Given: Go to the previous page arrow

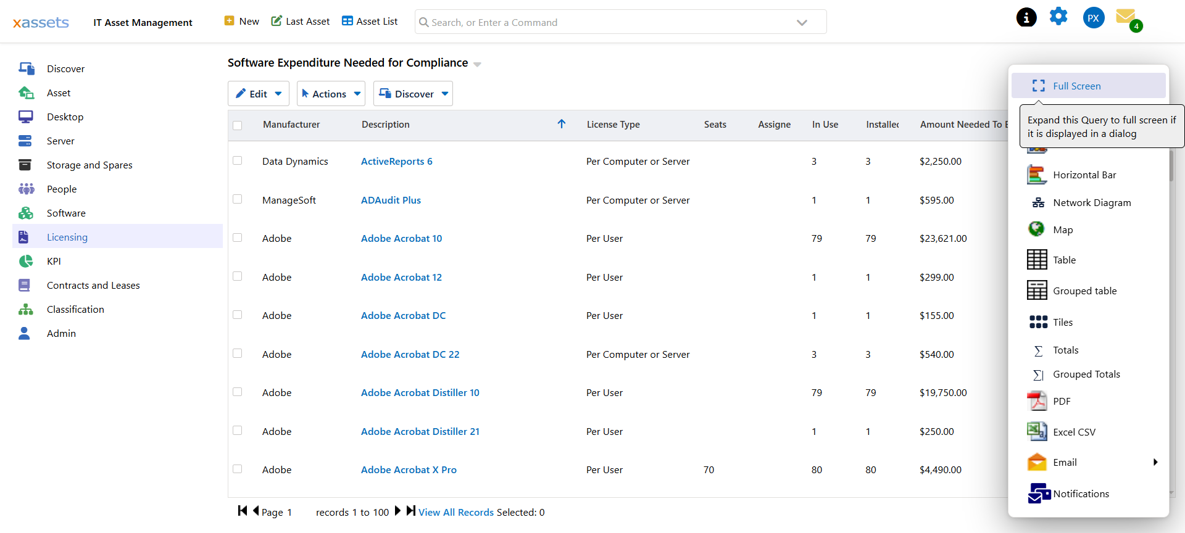Looking at the screenshot, I should pyautogui.click(x=256, y=511).
